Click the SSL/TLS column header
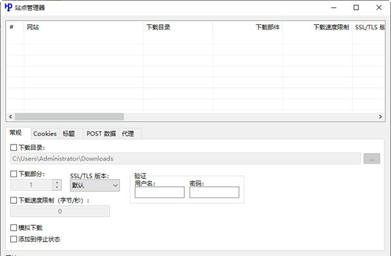 (369, 27)
